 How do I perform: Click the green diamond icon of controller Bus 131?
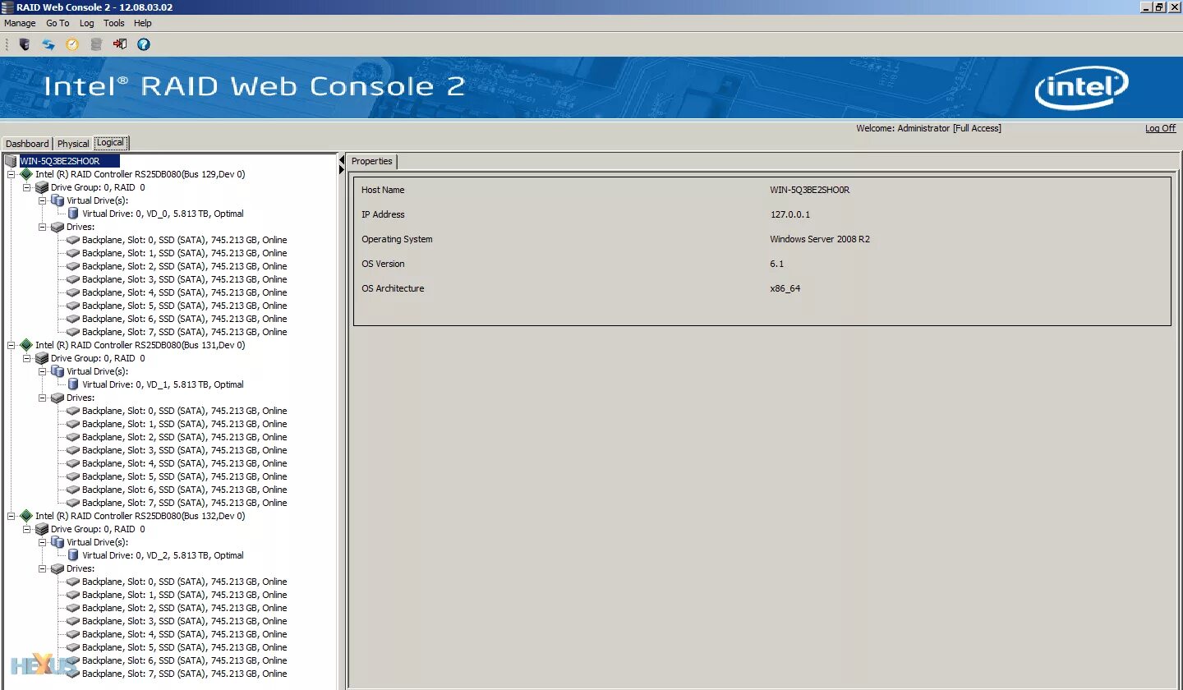[26, 345]
